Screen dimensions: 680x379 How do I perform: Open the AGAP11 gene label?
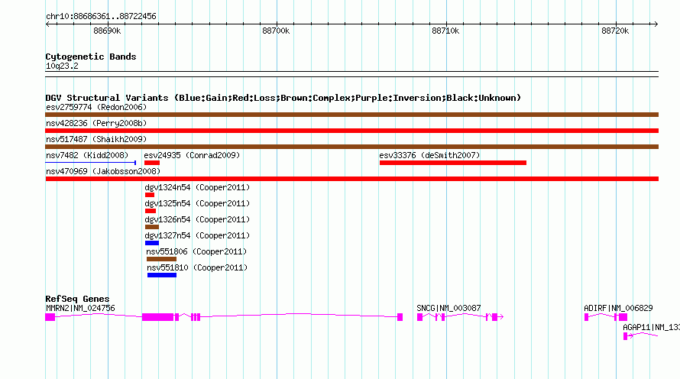(651, 327)
